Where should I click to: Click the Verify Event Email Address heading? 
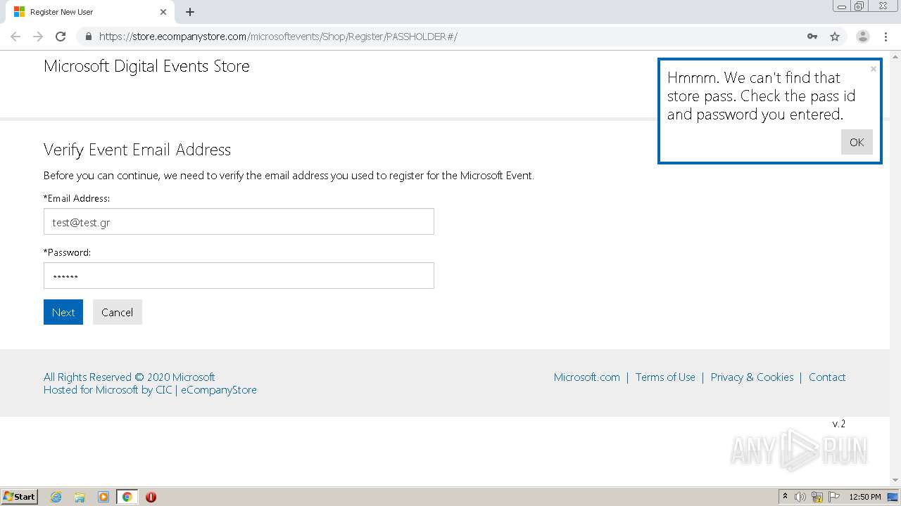[137, 150]
